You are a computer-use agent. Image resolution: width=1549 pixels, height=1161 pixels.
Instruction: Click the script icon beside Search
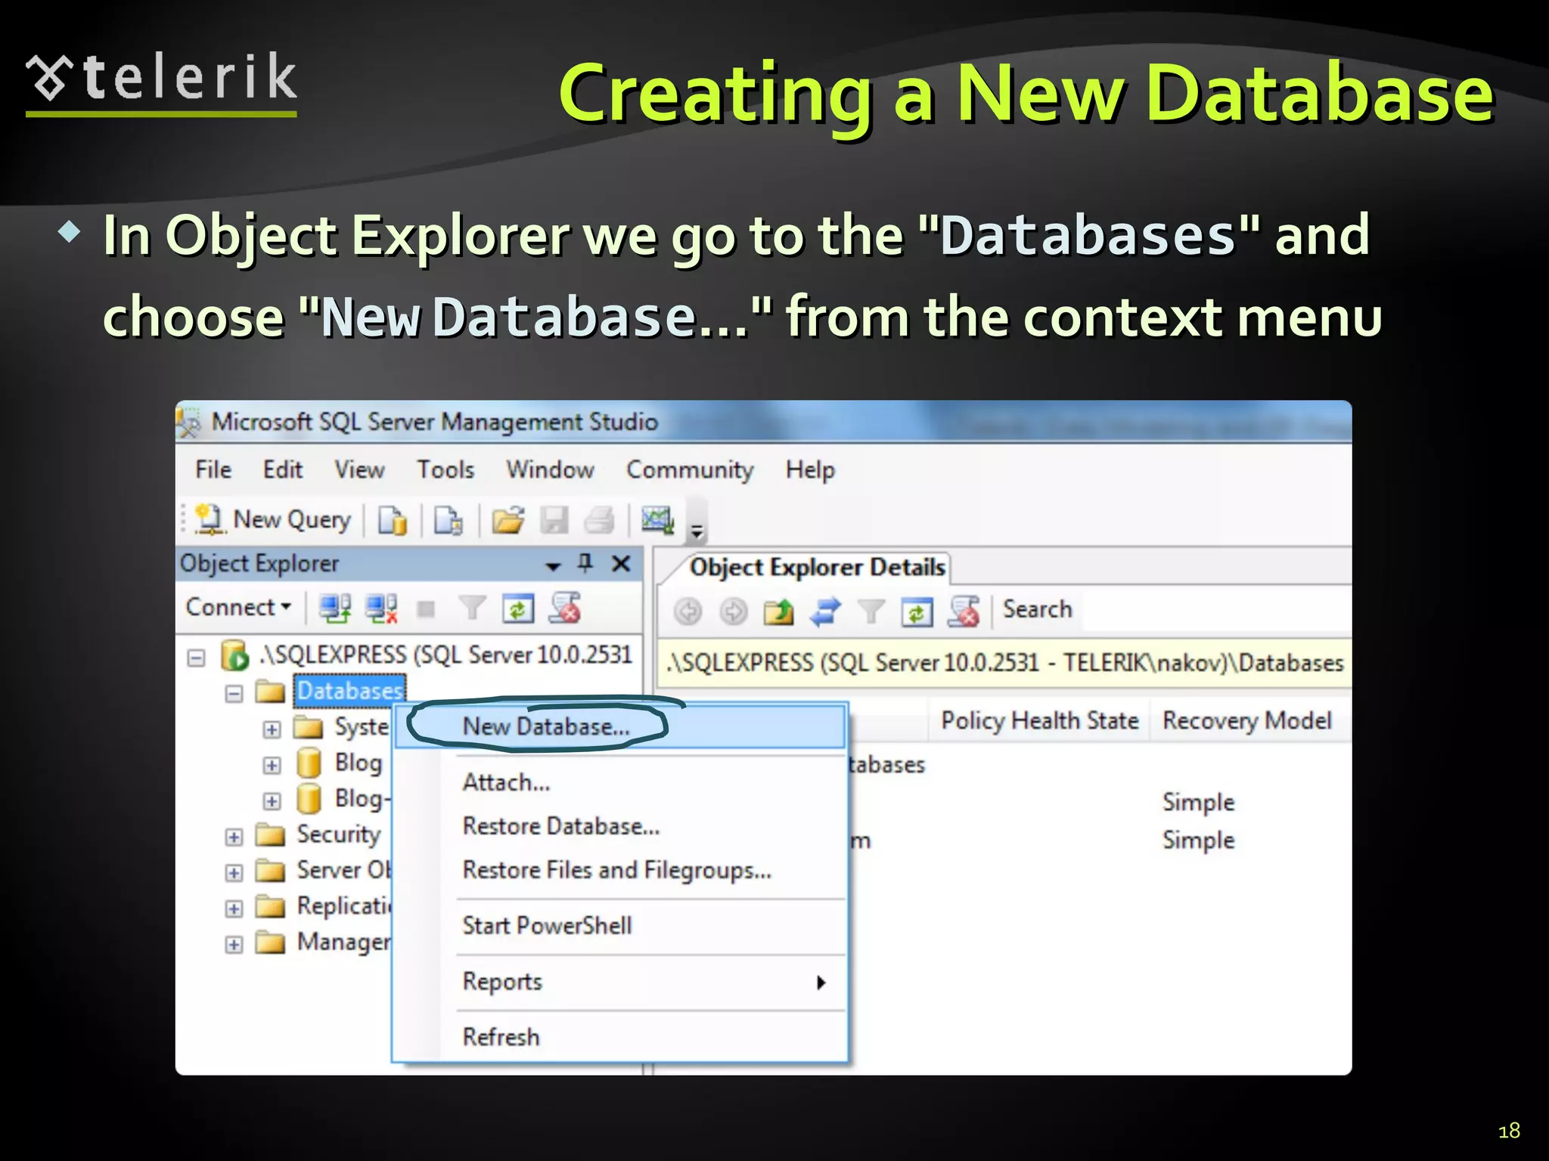coord(964,611)
